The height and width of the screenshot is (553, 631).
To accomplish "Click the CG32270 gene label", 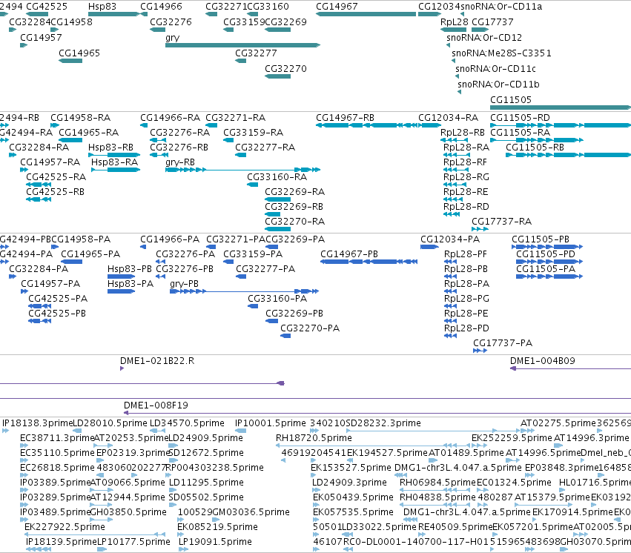I will click(x=285, y=69).
